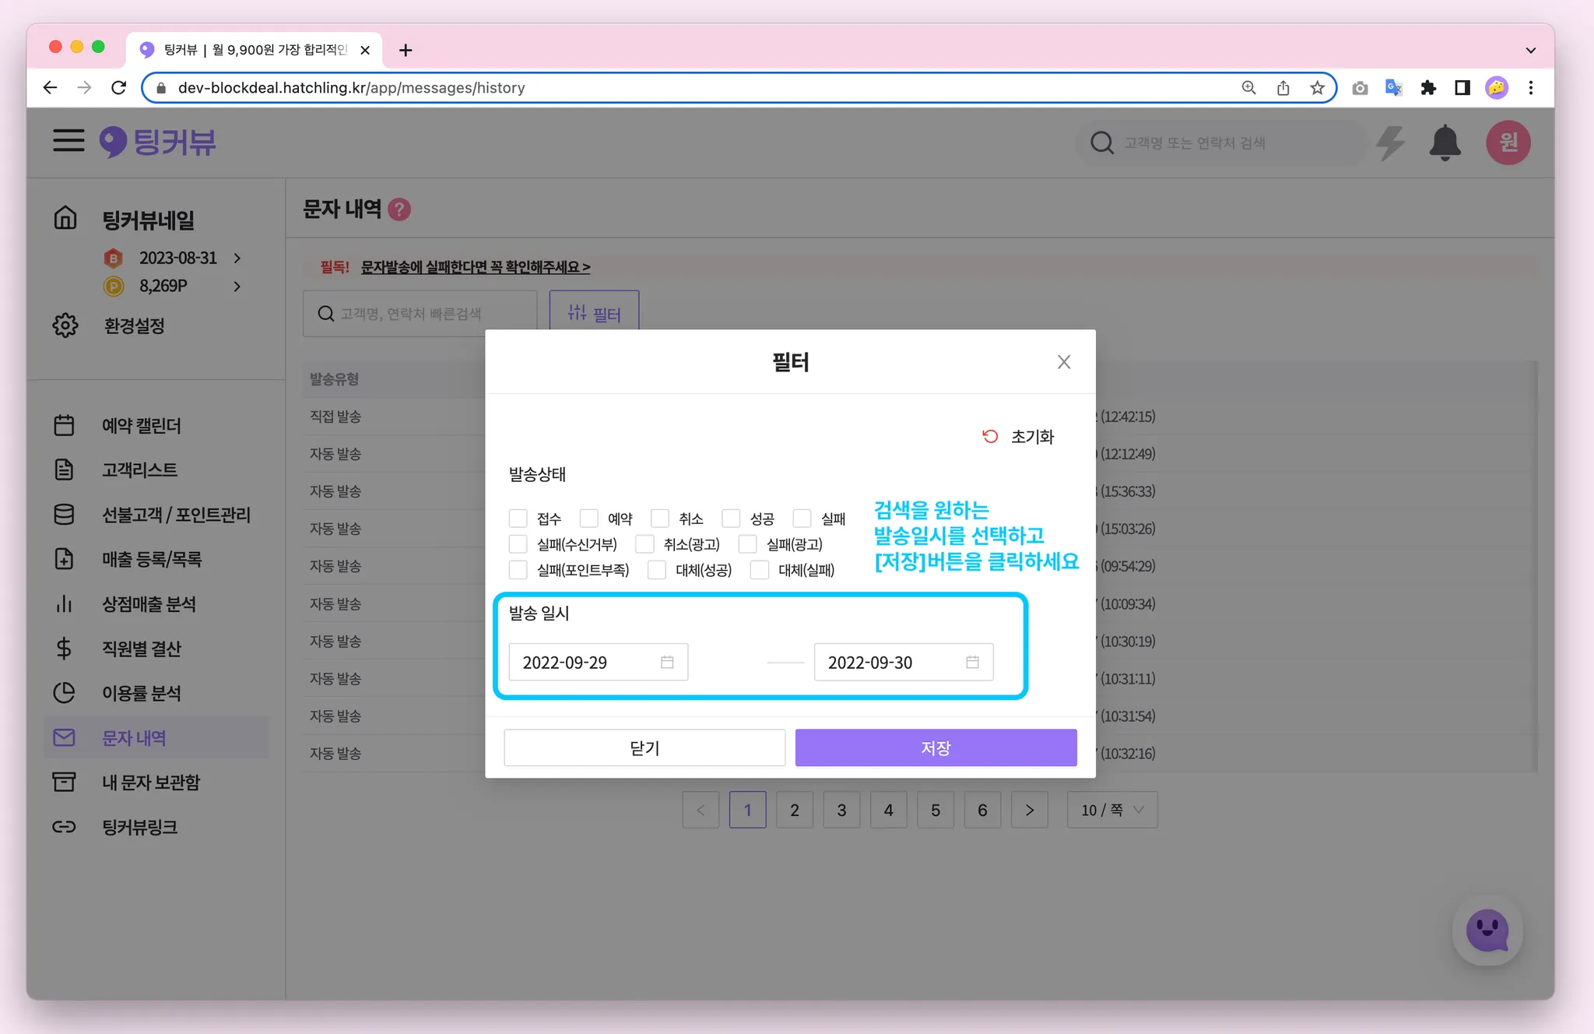Open 고객리스트 in the sidebar

140,470
